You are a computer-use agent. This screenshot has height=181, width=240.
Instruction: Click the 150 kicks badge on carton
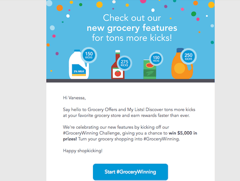coord(156,59)
